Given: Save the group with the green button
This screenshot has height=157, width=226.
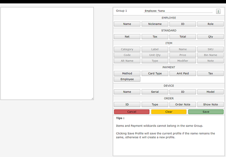Looking at the screenshot, I should tap(206, 112).
